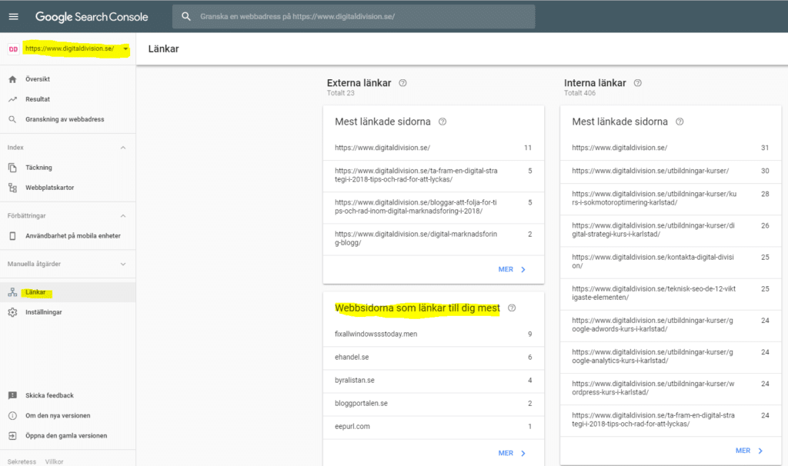Click the Sekretess footer link

pyautogui.click(x=22, y=461)
